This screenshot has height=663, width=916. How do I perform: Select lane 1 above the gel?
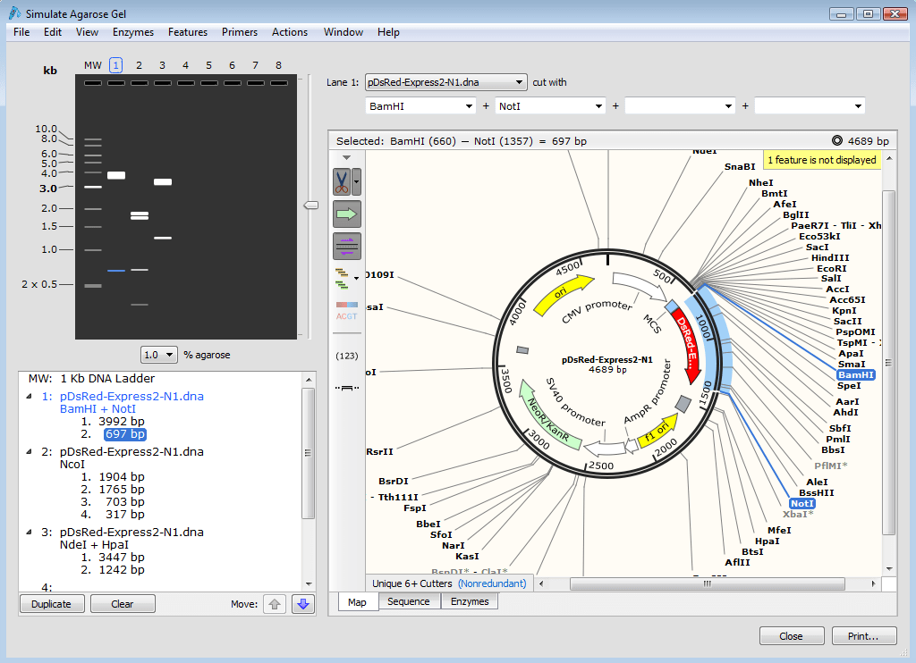[x=115, y=65]
